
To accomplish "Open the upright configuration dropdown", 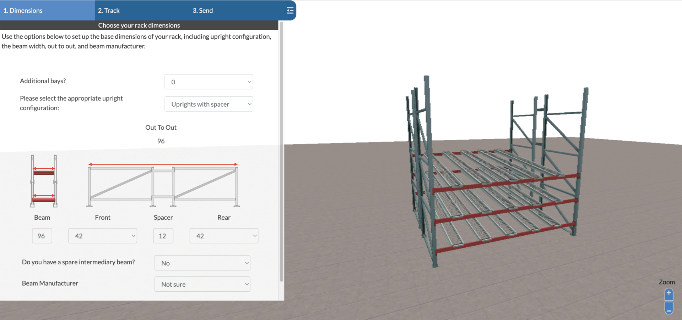I will pyautogui.click(x=209, y=104).
